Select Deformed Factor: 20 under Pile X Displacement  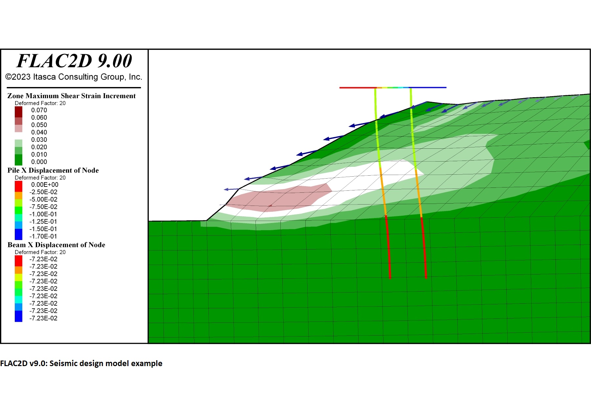[x=40, y=178]
